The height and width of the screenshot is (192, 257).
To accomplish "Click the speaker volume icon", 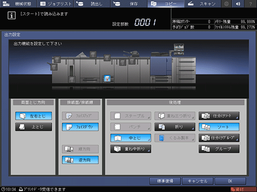I will point(238,3).
